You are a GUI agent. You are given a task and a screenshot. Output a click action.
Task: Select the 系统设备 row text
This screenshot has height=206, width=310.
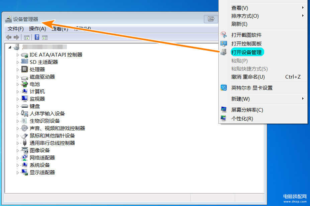coord(40,165)
